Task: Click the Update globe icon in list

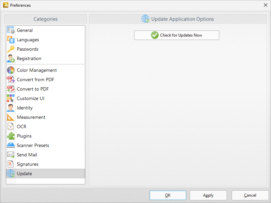Action: click(x=11, y=173)
